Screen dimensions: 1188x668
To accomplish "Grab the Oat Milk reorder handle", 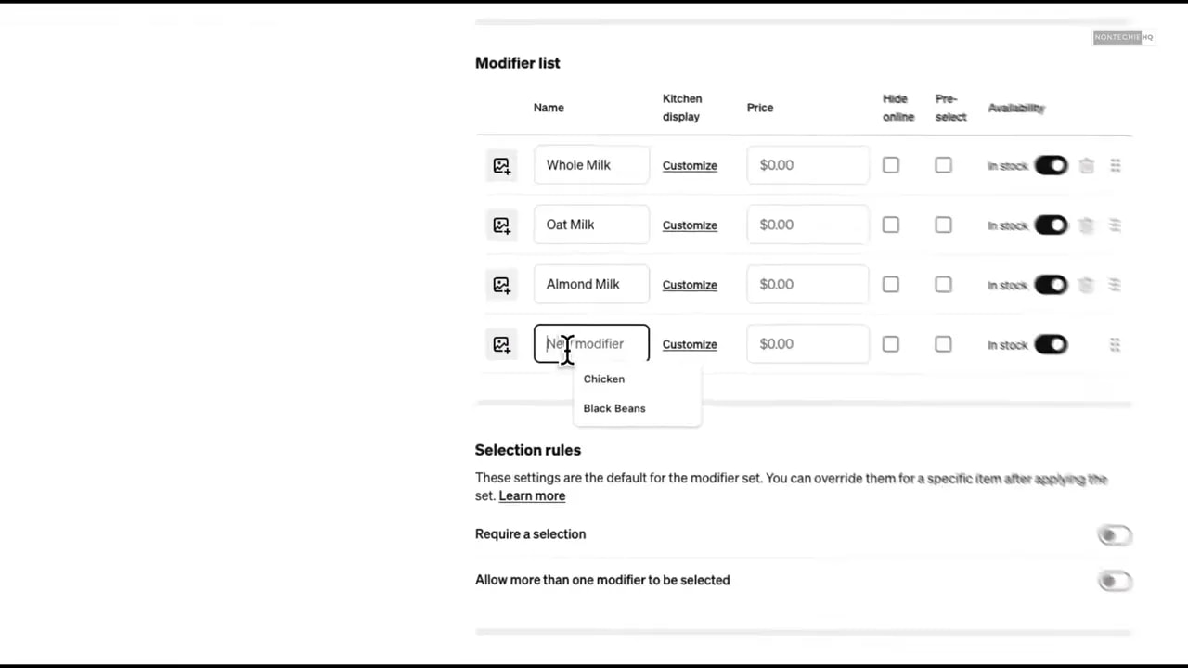I will (x=1116, y=225).
